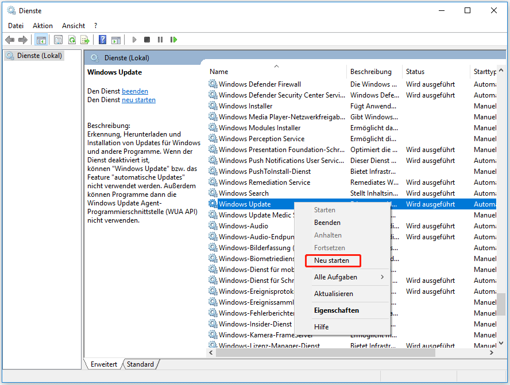Sort by the Starttyp column header
Image resolution: width=510 pixels, height=385 pixels.
tap(484, 72)
